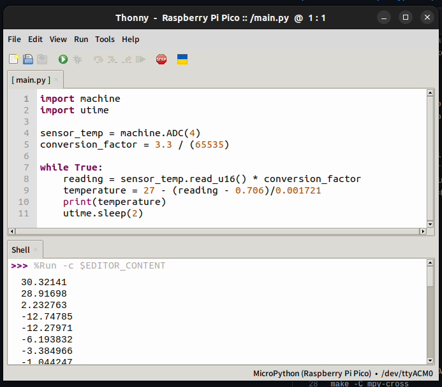Click editor vertical scrollbar down arrow
Viewport: 442px width, 387px height.
coord(430,224)
